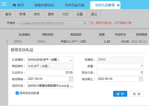Screen dimensions: 149x106
Task: Click the 礼品编码 input field
Action: click(48, 60)
